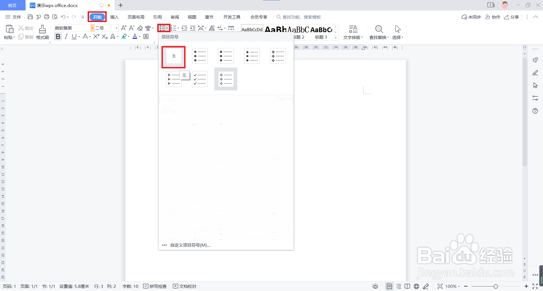Open the 引用 ribbon tab

(x=157, y=17)
